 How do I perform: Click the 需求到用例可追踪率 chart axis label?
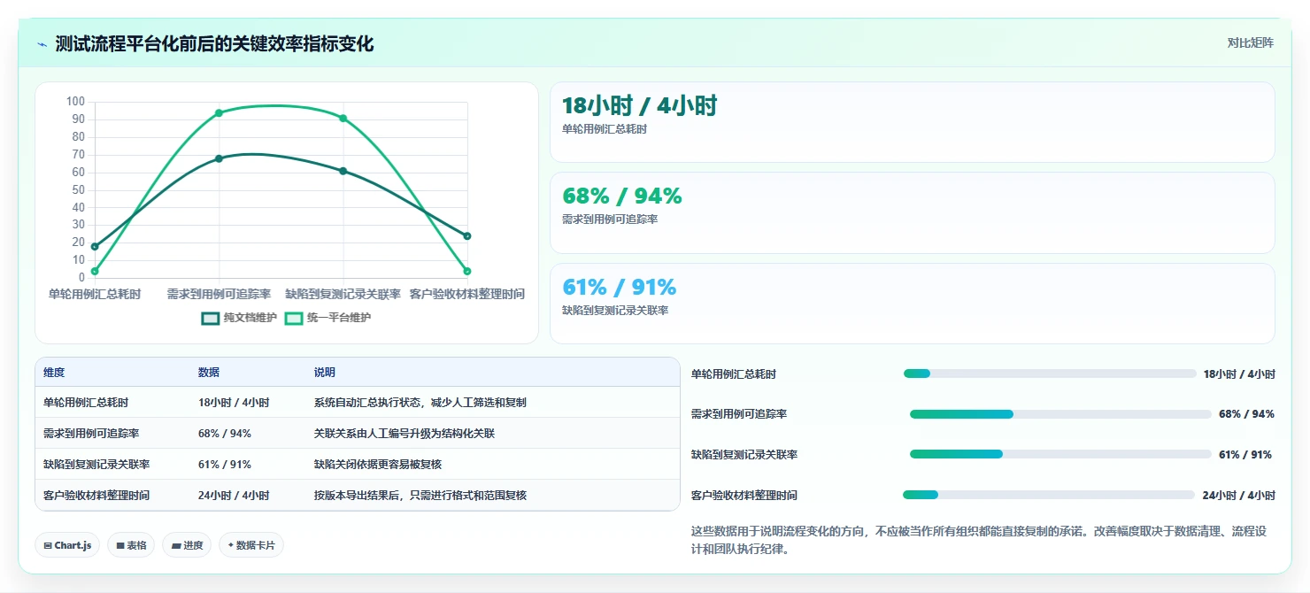coord(219,294)
